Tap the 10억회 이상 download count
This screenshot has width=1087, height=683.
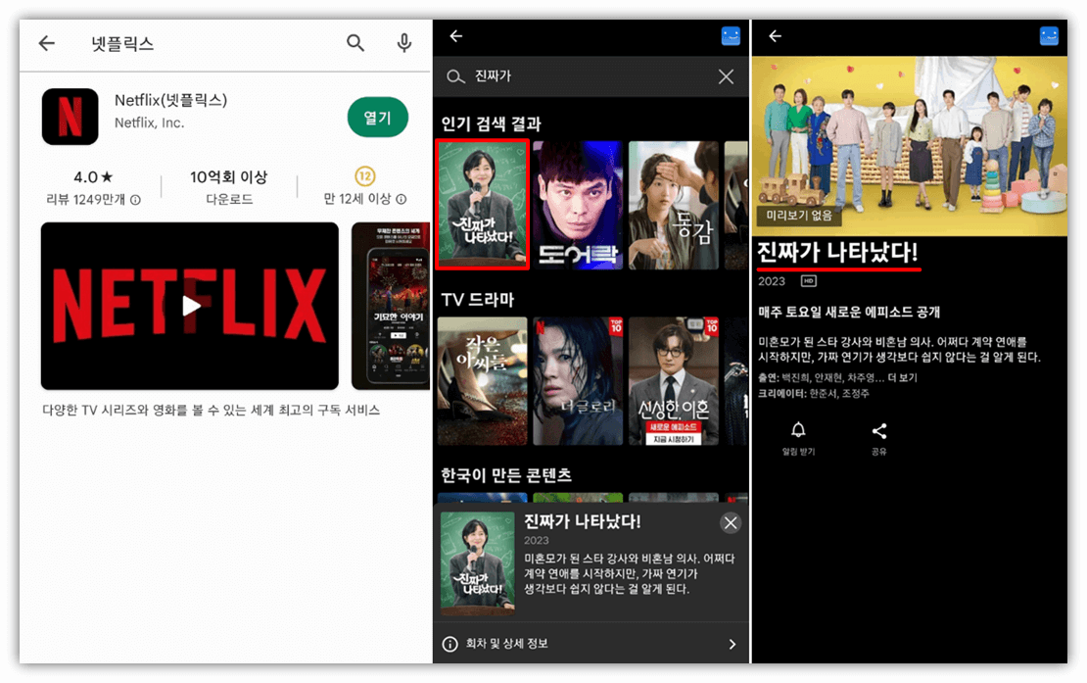pyautogui.click(x=229, y=176)
